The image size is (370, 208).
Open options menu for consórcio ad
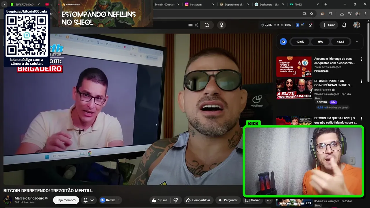point(361,59)
